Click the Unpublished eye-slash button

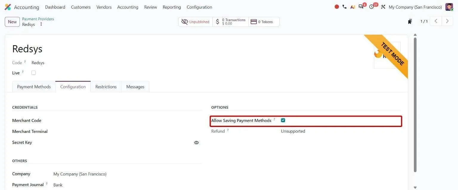click(x=195, y=22)
